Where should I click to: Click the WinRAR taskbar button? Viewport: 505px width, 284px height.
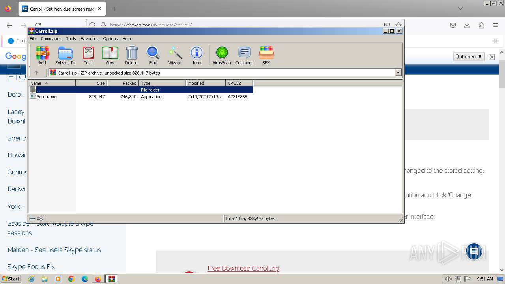coord(112,279)
